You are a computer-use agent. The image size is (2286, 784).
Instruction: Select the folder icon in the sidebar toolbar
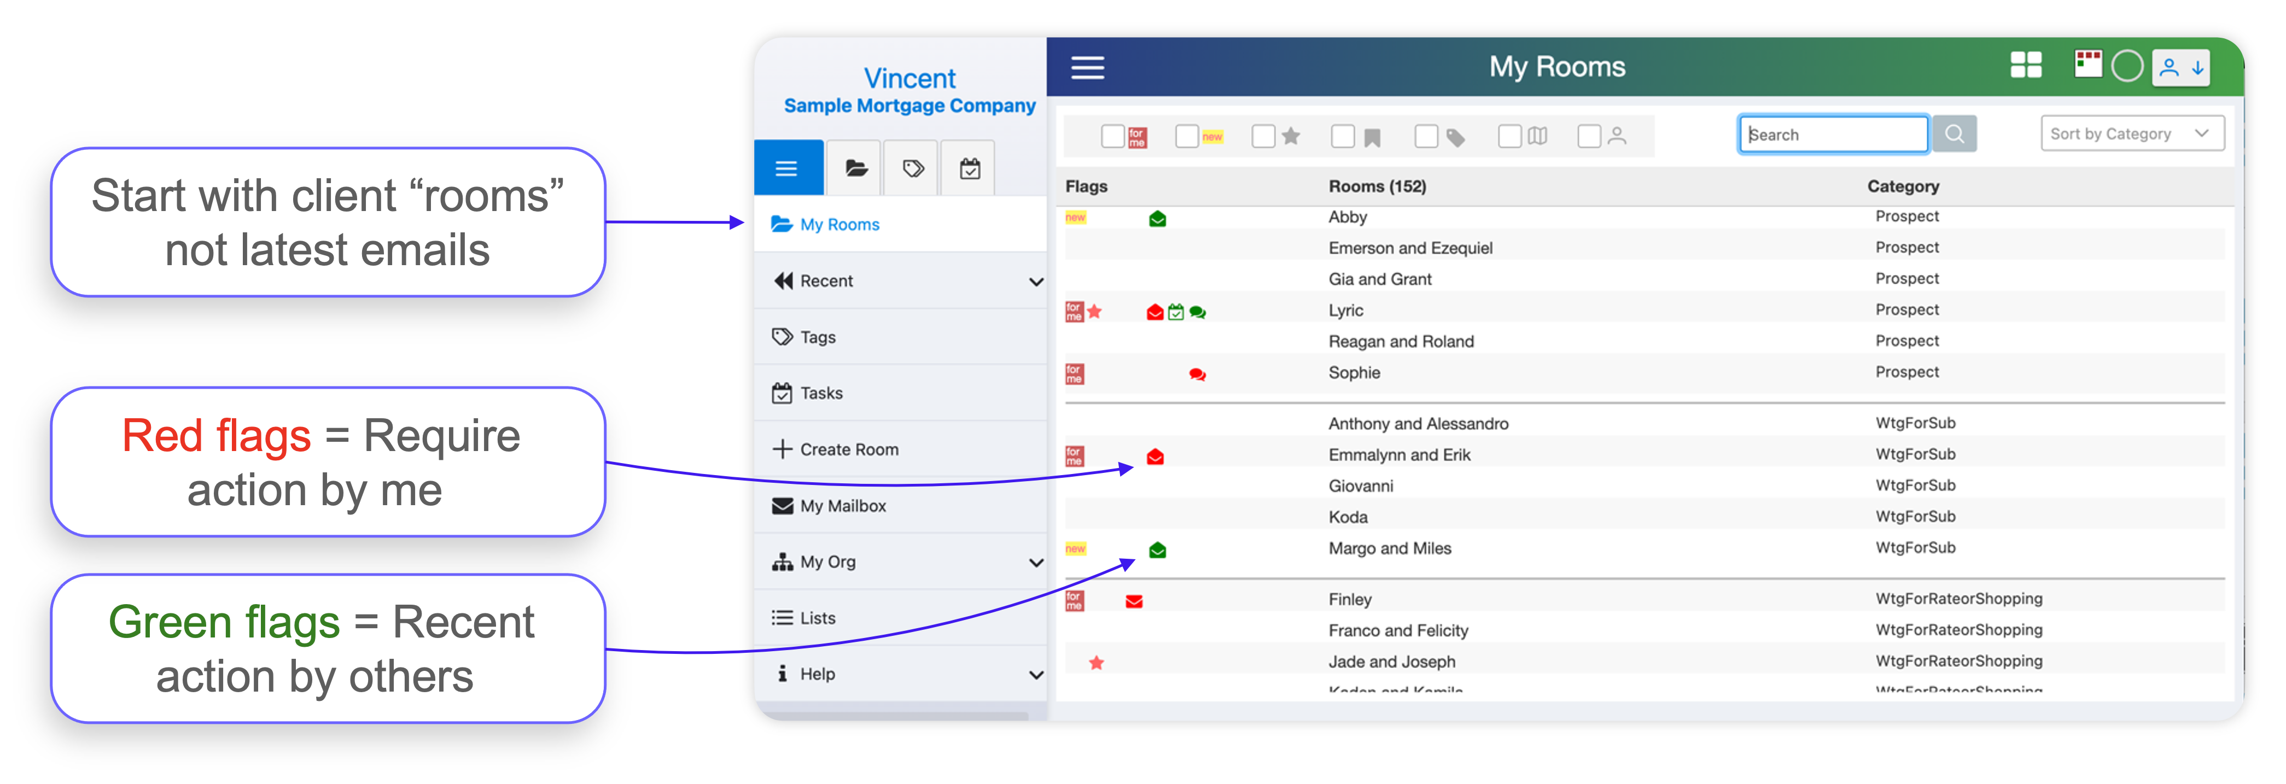click(x=854, y=167)
